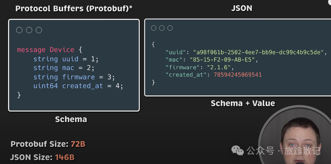Click the presenter's circular webcam thumbnail
This screenshot has width=331, height=164.
pyautogui.click(x=295, y=135)
